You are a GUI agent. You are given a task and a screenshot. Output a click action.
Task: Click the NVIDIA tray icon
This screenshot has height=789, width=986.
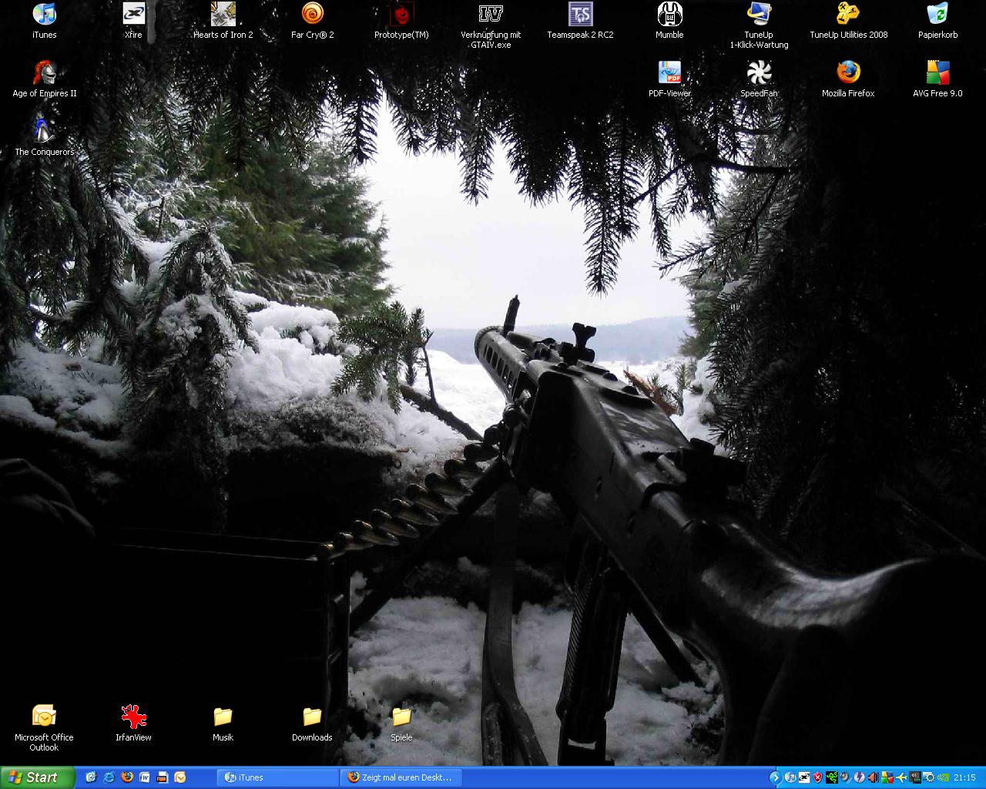(x=943, y=777)
